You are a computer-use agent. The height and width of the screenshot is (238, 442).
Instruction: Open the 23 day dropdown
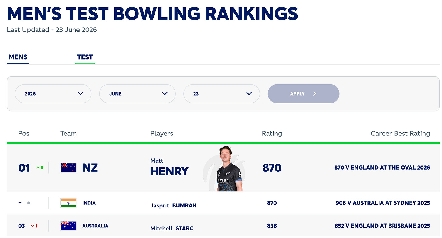point(222,94)
